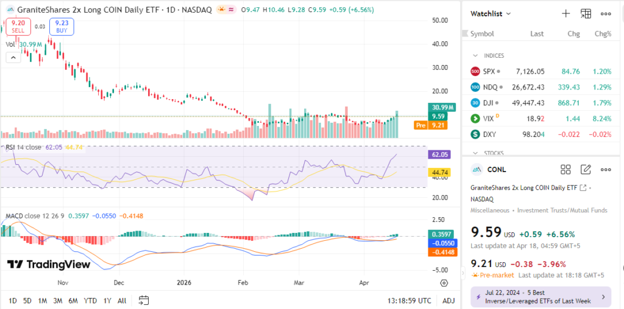Select the 3M time range
624x309 pixels.
pos(58,300)
